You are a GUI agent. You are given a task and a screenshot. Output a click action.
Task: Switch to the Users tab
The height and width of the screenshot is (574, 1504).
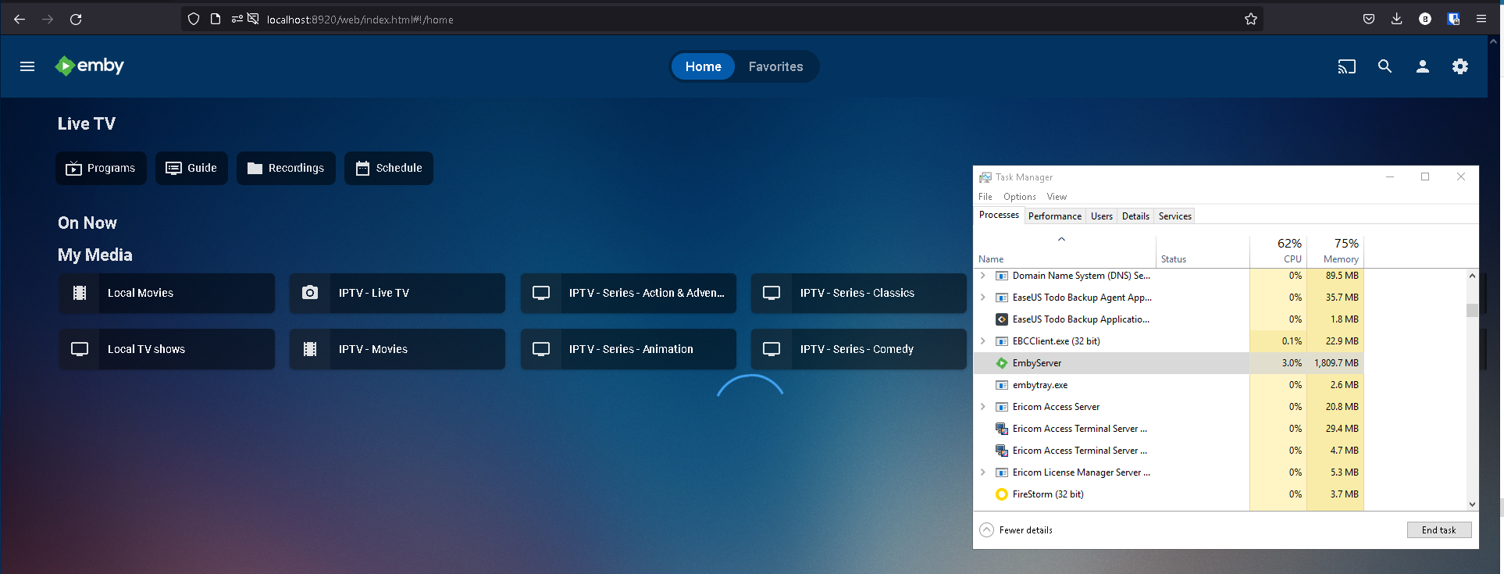[1102, 216]
